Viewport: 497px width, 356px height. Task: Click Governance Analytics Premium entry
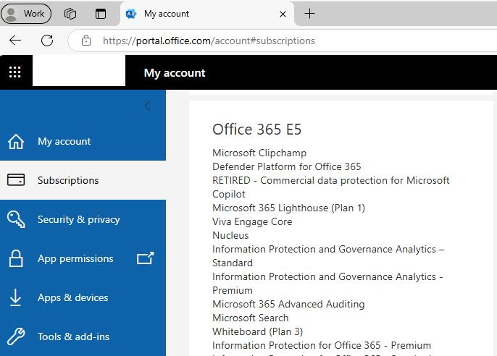(x=327, y=283)
